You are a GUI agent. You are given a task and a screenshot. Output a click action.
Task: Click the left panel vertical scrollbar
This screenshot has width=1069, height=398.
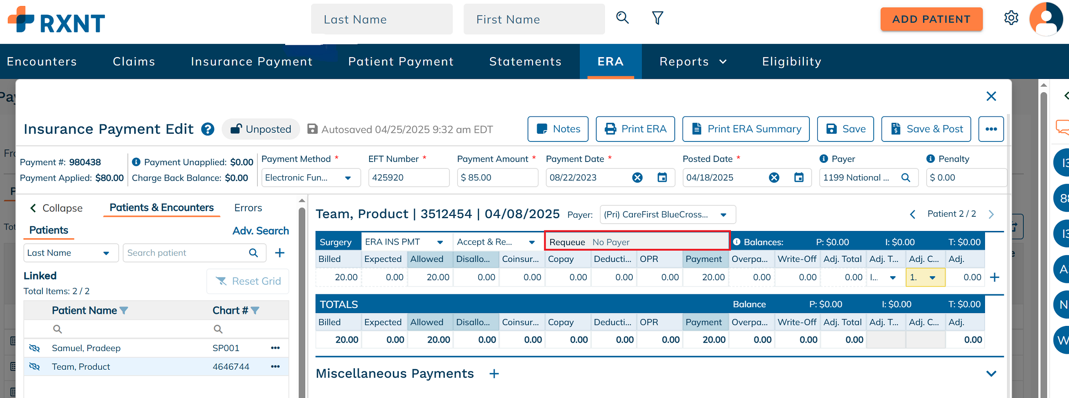[x=302, y=297]
